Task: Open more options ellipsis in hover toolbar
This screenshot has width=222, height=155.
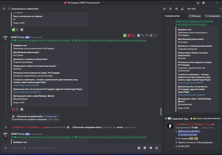Action: (x=155, y=35)
